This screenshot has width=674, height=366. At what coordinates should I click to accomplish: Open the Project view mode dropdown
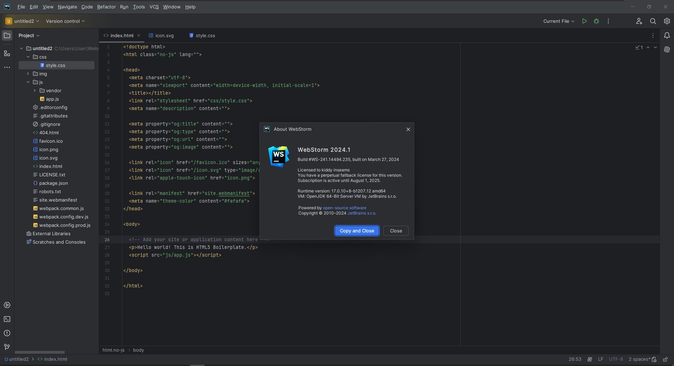click(29, 35)
